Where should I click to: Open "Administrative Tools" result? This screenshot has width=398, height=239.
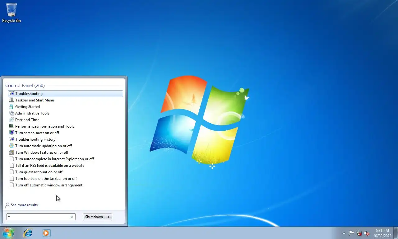(x=65, y=113)
